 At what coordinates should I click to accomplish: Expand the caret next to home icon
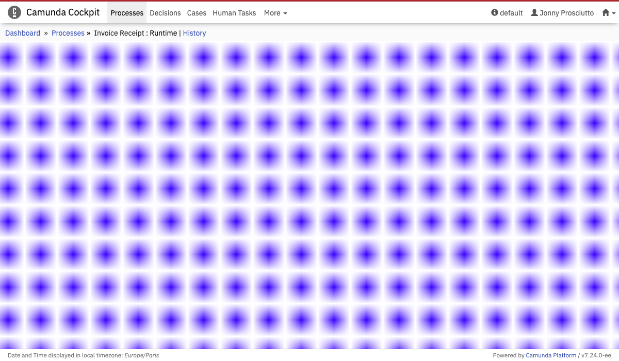(614, 13)
